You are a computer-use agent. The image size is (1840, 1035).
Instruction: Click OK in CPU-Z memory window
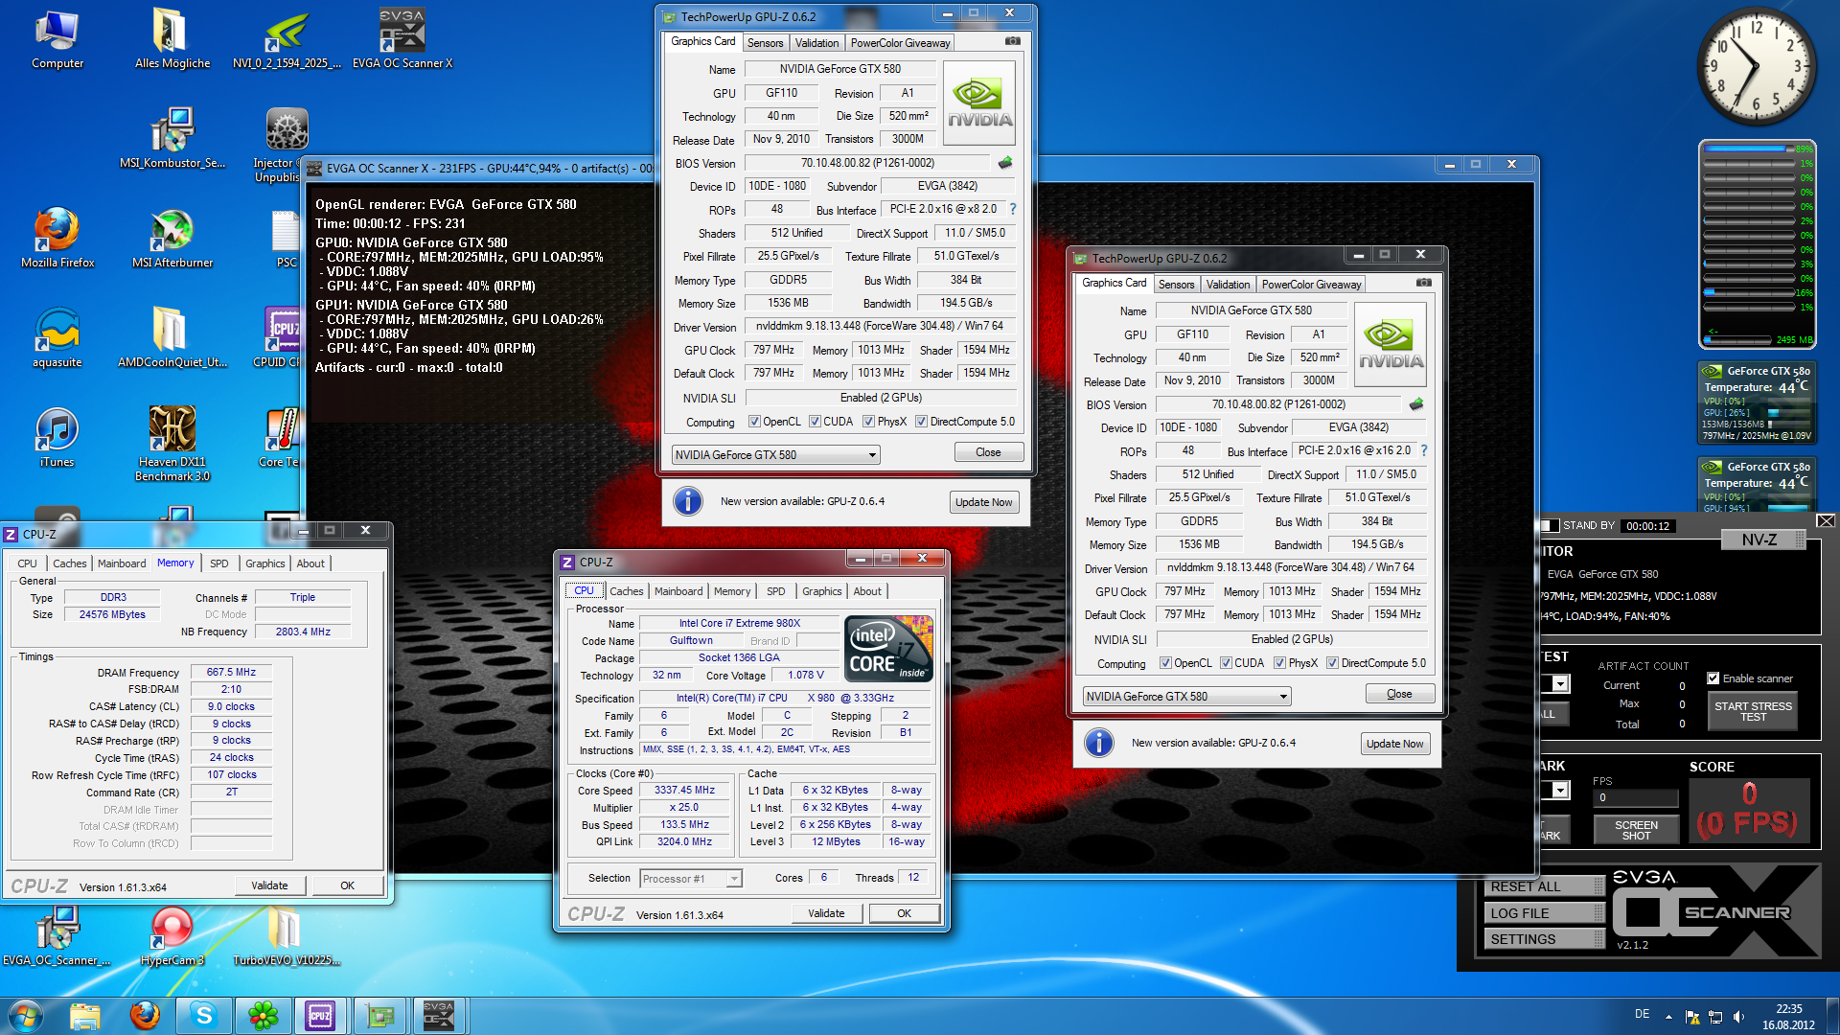pyautogui.click(x=347, y=885)
